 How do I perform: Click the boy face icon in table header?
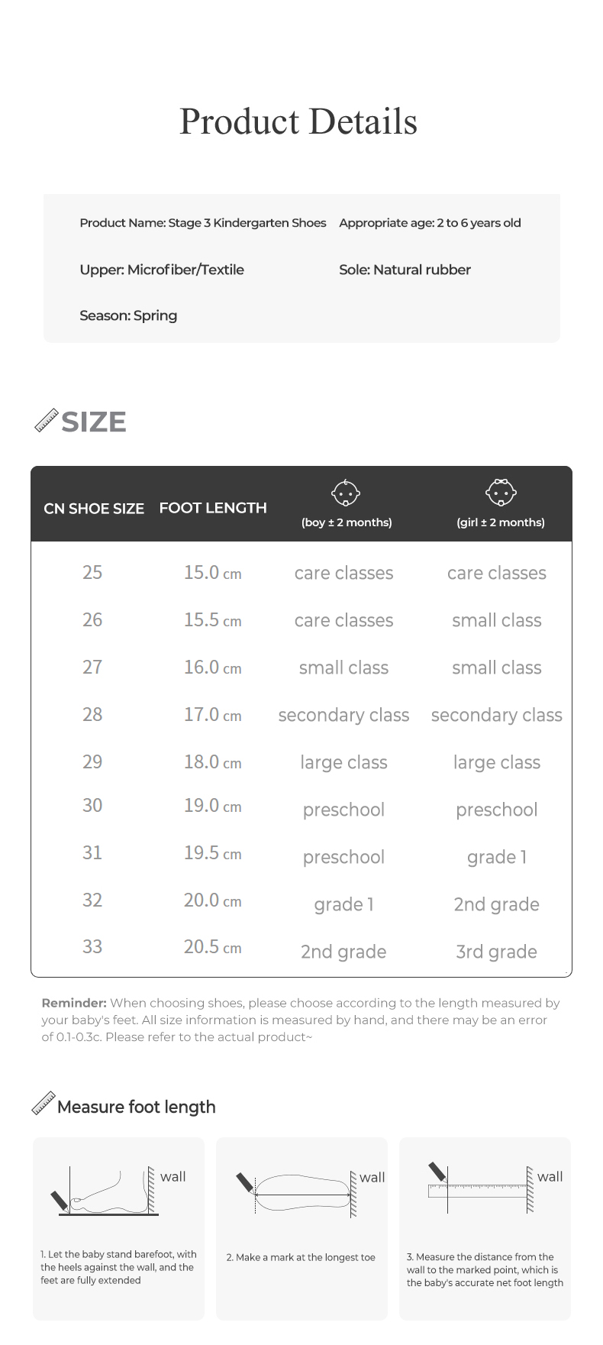(346, 493)
